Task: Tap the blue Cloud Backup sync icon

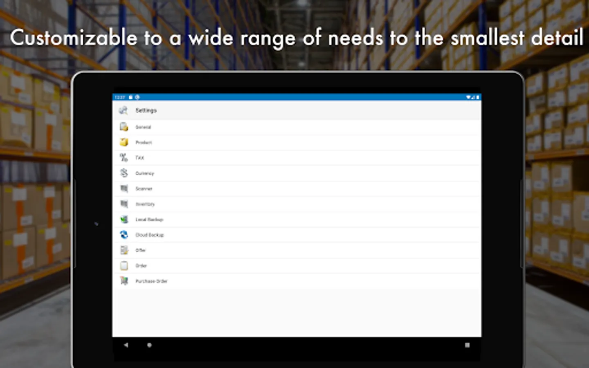Action: [124, 235]
